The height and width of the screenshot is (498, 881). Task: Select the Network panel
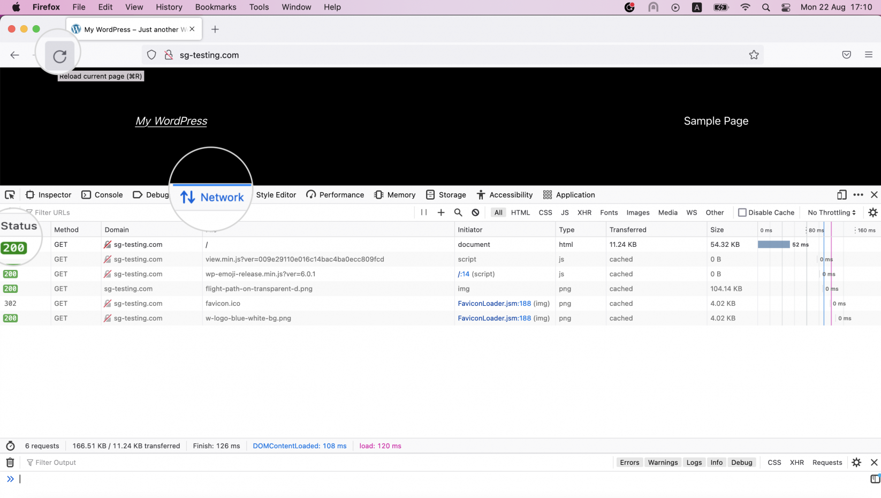click(211, 197)
